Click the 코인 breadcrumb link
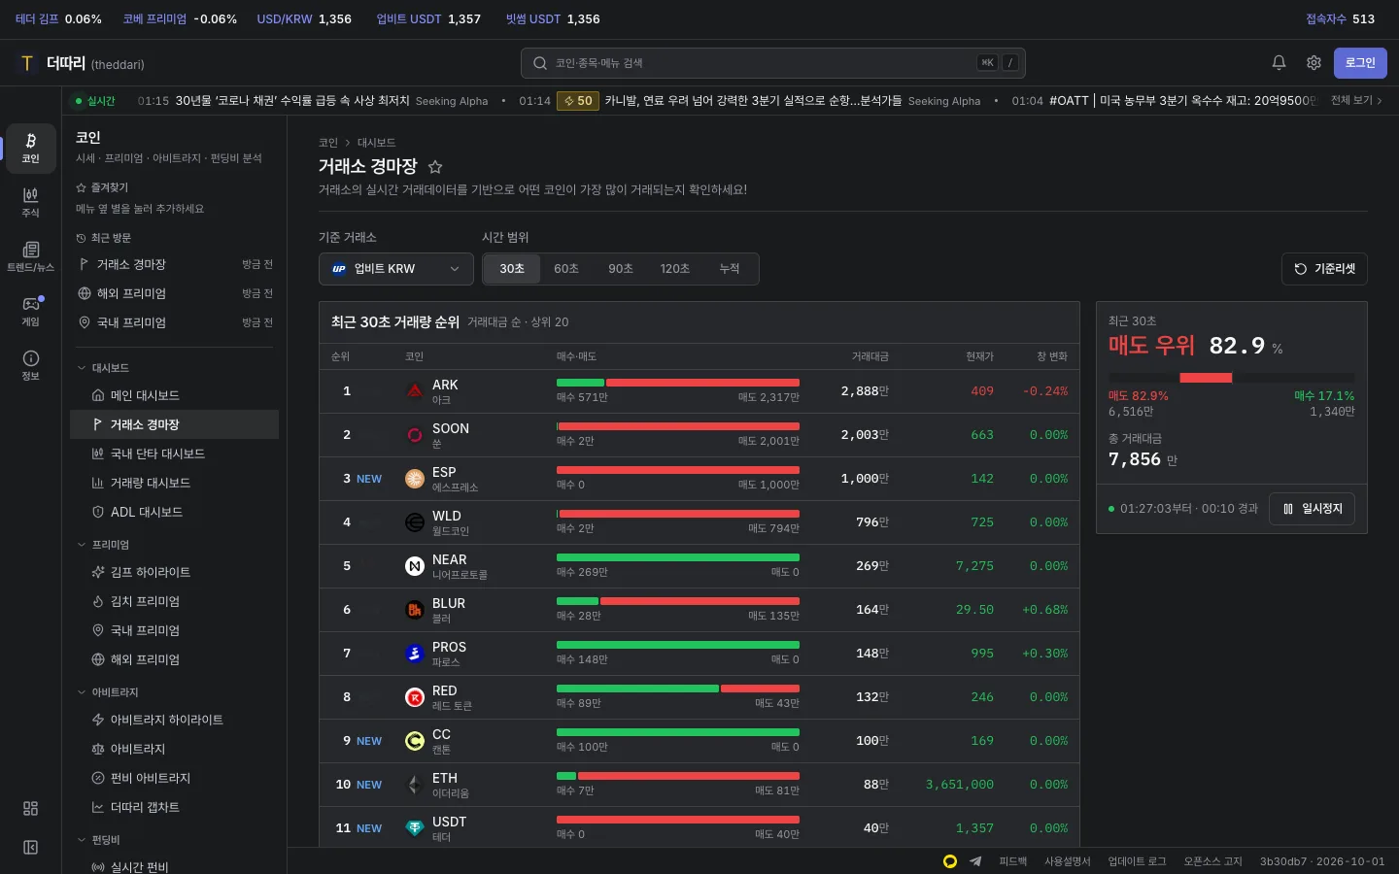 click(x=328, y=143)
